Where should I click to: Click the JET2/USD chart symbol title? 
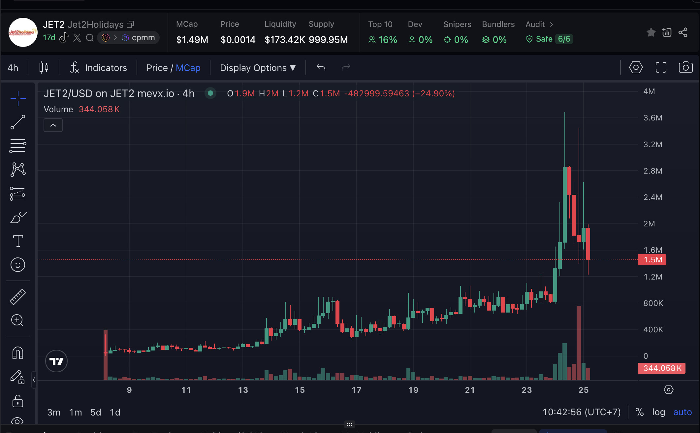point(119,93)
